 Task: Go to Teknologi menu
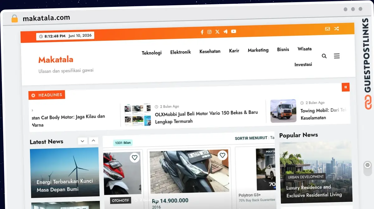click(x=152, y=53)
